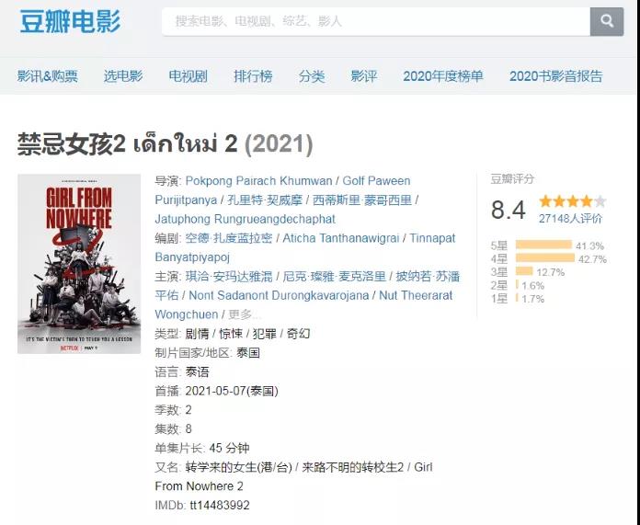Open the 排行榜 rankings page

(253, 76)
